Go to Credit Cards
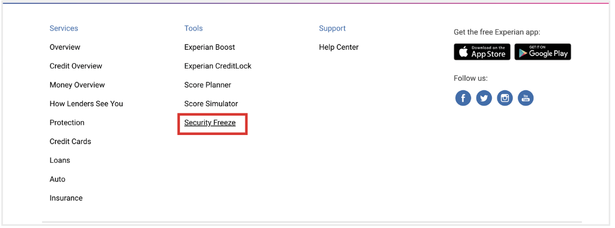This screenshot has width=615, height=228. point(70,142)
